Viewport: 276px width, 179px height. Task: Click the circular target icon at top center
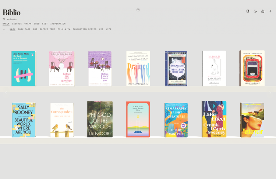coord(138,10)
